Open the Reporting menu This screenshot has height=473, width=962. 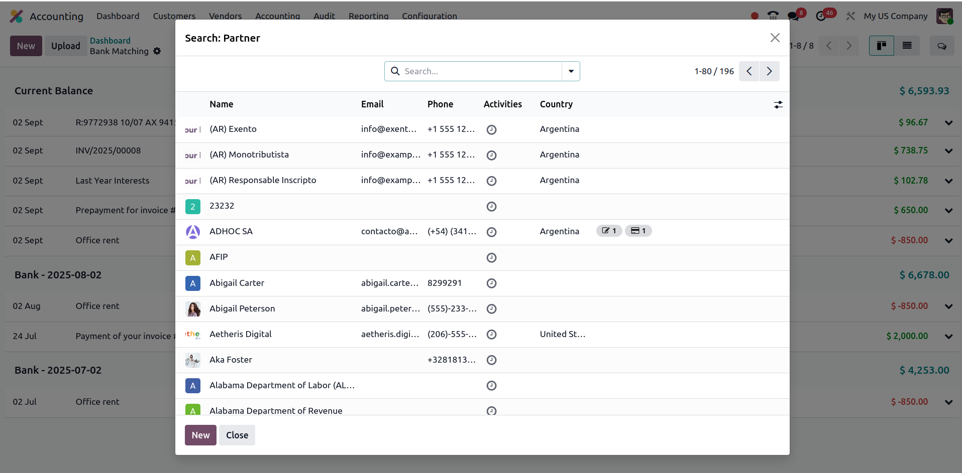368,16
